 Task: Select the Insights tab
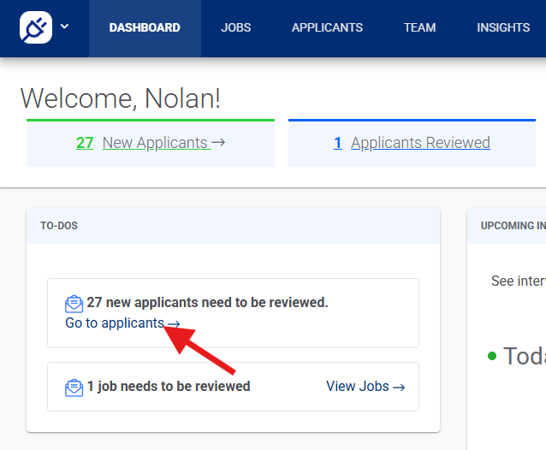[503, 27]
